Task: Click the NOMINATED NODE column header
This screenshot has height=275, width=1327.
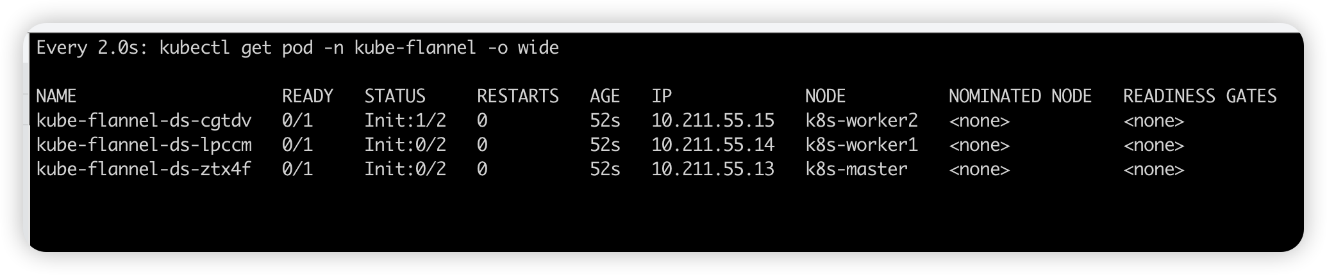Action: coord(1020,96)
